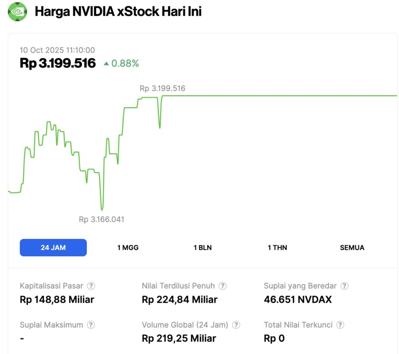Click the 10 Oct 2025 timestamp
Image resolution: width=399 pixels, height=354 pixels.
coord(57,50)
